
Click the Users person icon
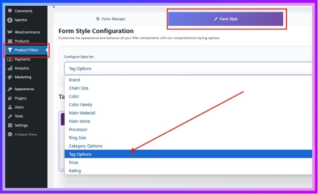10,107
